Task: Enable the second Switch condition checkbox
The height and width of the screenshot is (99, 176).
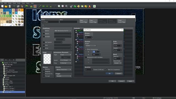Action: click(44, 34)
